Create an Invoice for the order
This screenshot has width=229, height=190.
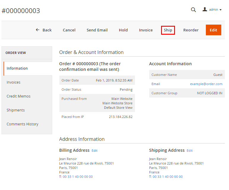146,30
